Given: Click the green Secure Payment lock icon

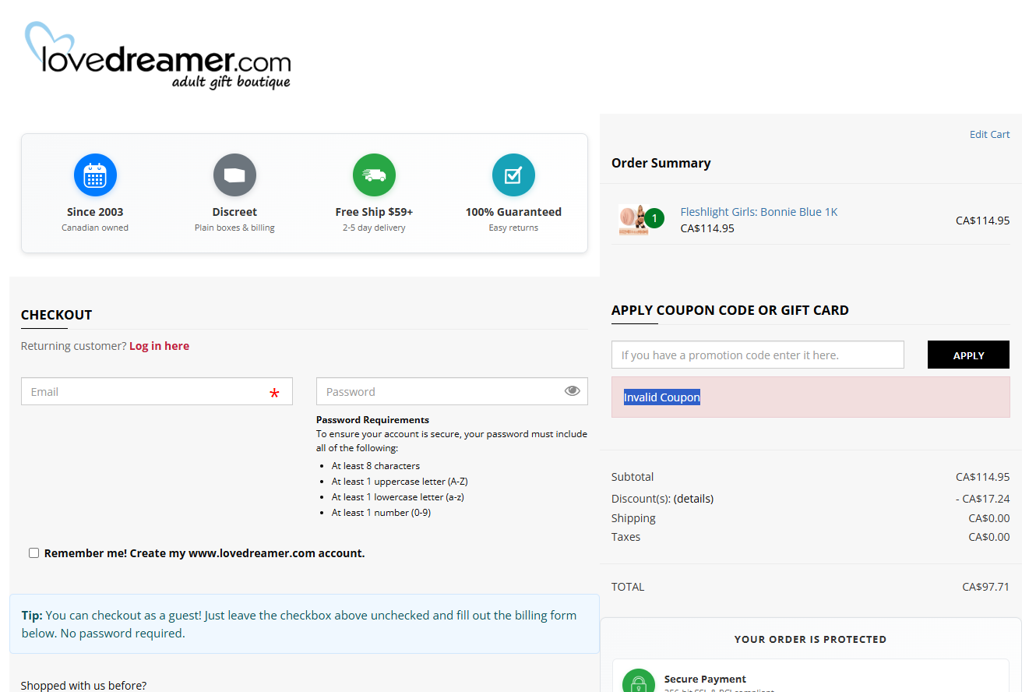Looking at the screenshot, I should (639, 681).
